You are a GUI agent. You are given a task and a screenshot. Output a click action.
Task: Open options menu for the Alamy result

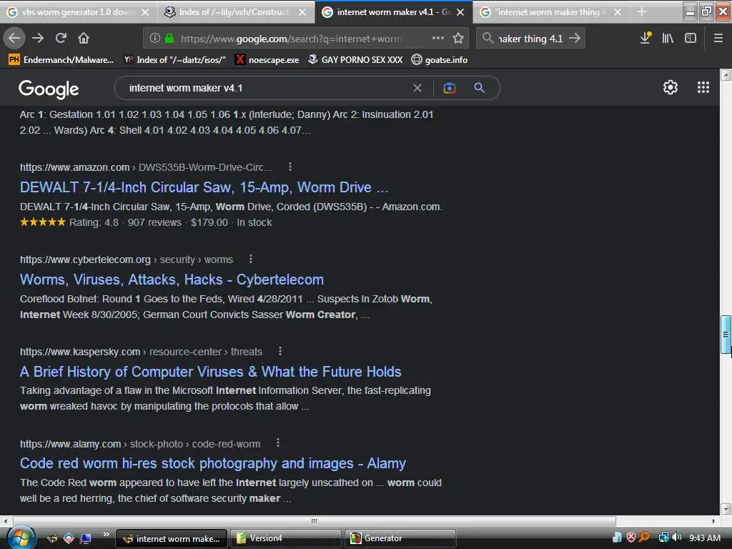pos(278,442)
